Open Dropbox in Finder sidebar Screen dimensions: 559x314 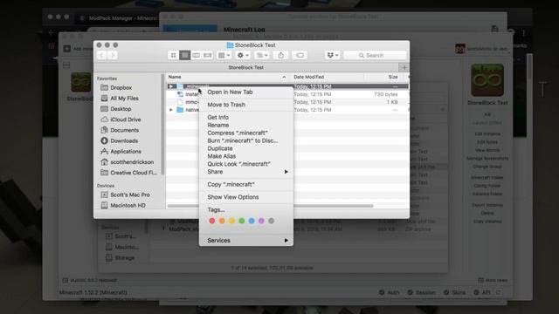121,87
